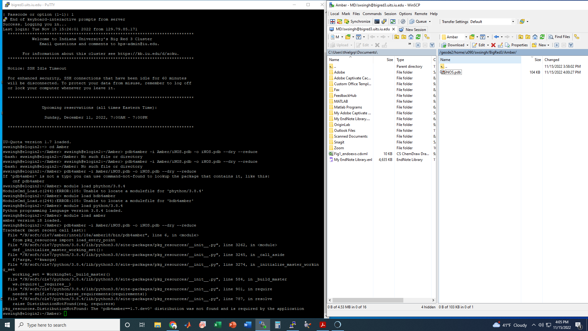588x331 pixels.
Task: Rename selected remote file icon
Action: point(500,45)
